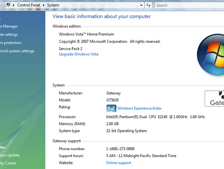Click the Windows Vista Home Premium text
Screen dimensions: 224x169
pos(86,34)
